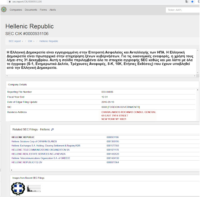
Task: Click CIK number 0001492620
Action: pyautogui.click(x=113, y=154)
